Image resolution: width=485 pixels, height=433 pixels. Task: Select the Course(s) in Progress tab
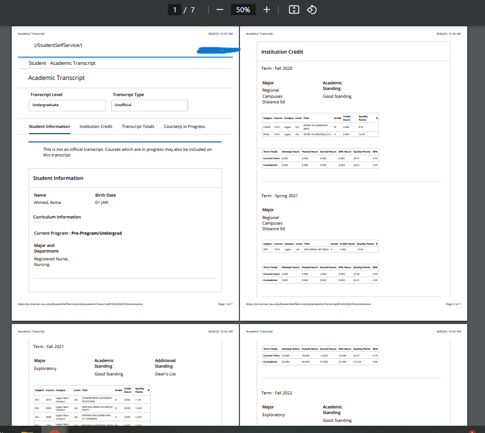click(184, 127)
